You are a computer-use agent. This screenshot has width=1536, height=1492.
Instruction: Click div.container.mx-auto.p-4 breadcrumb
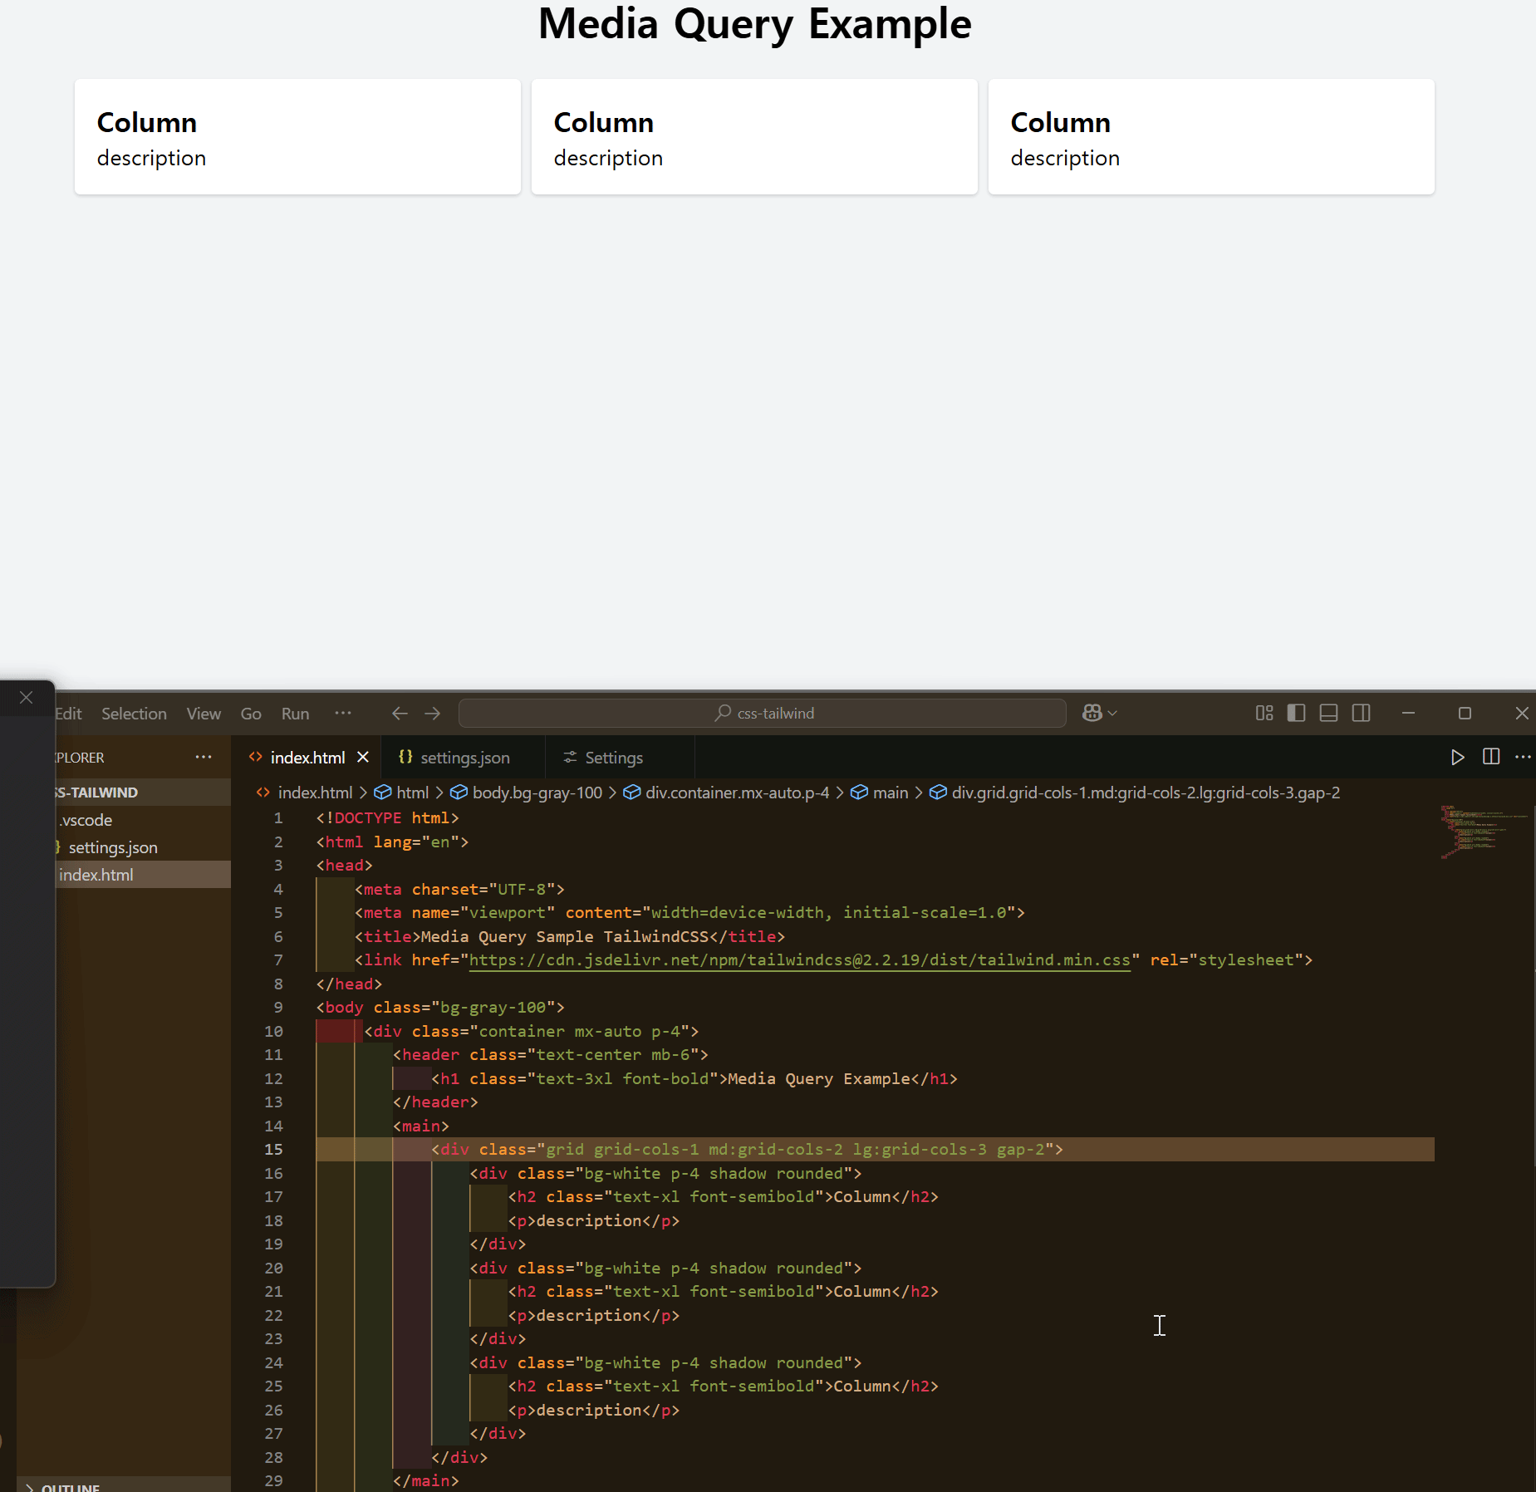click(x=737, y=793)
